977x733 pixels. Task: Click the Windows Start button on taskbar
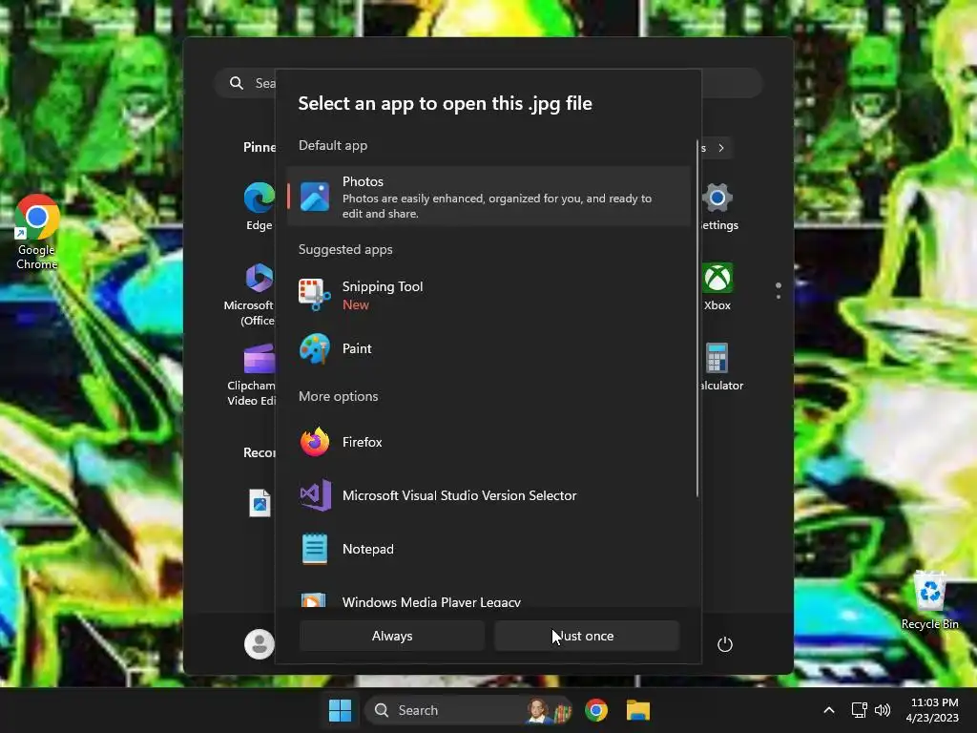(341, 710)
